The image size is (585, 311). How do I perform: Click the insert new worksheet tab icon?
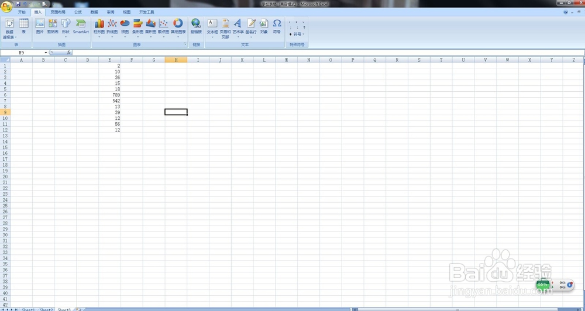tap(78, 309)
